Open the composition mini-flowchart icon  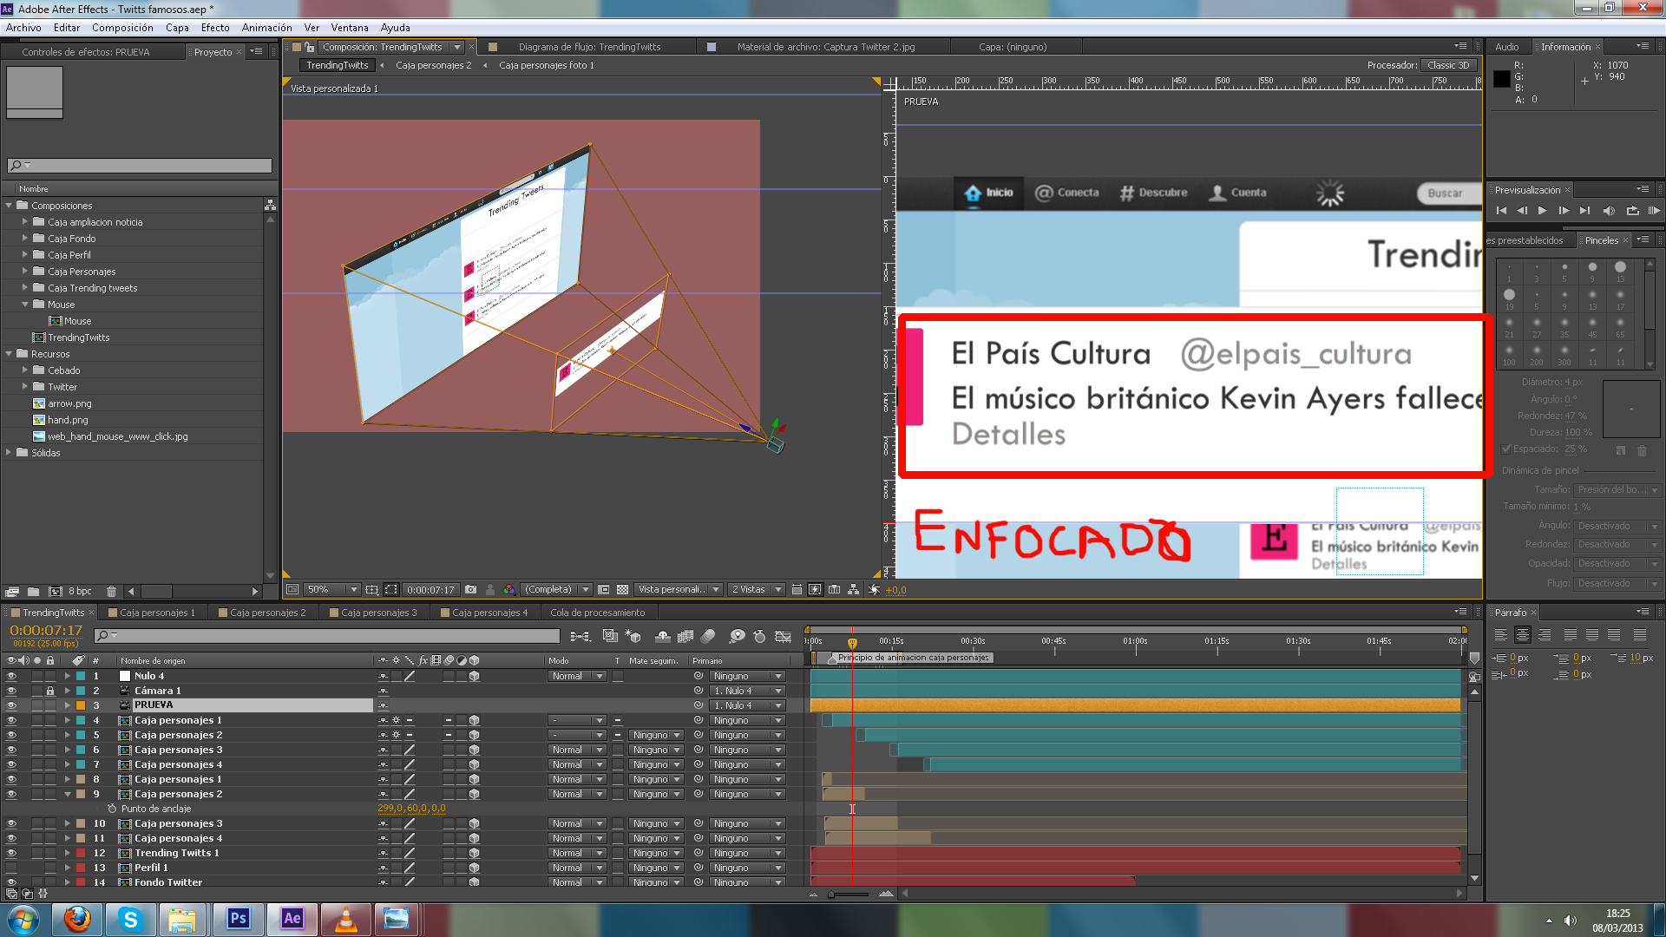point(580,637)
